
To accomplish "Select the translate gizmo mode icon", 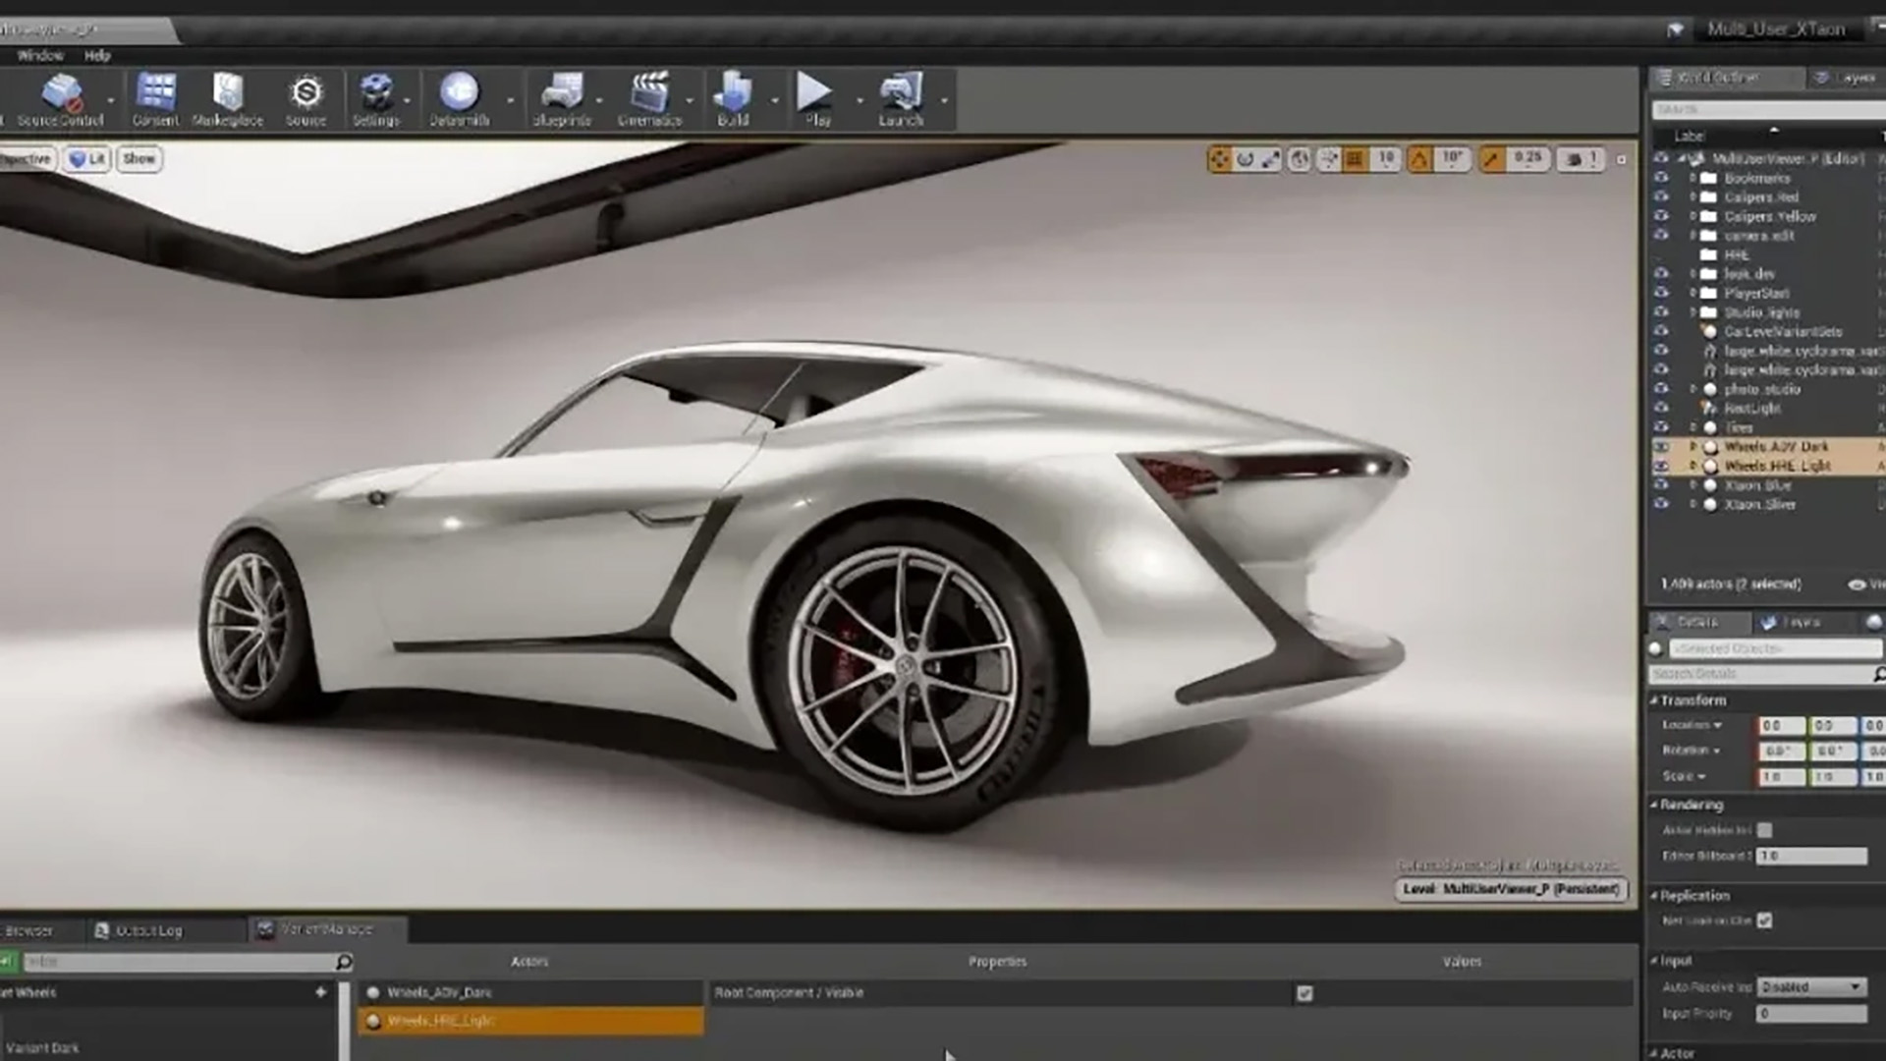I will (1219, 159).
